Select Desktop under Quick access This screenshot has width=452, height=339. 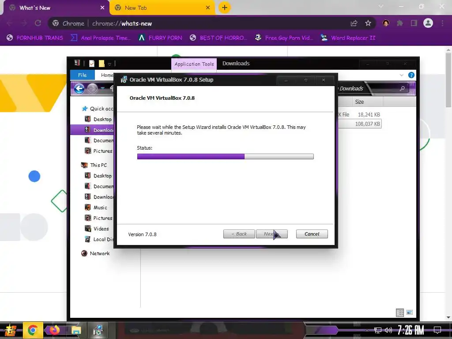click(98, 119)
